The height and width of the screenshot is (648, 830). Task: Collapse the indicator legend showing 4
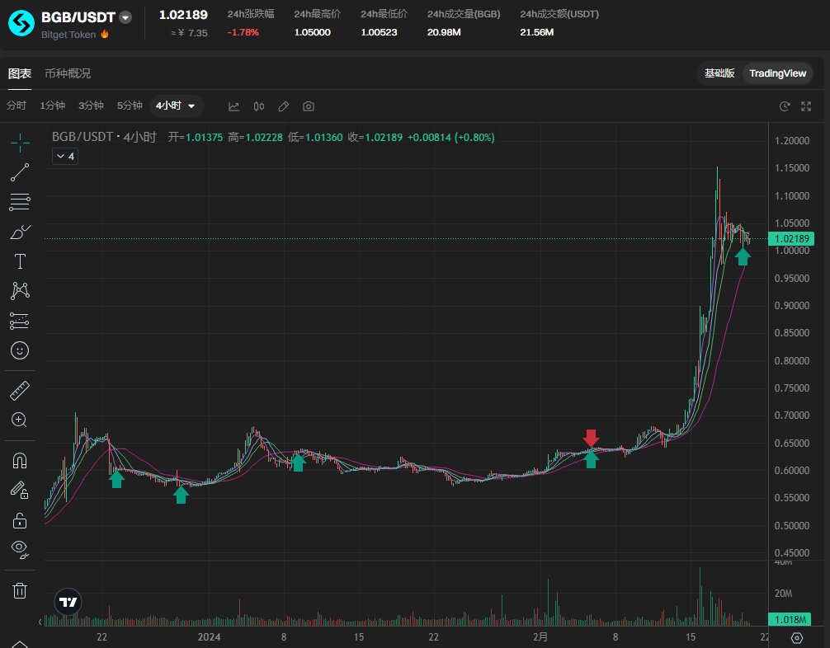pyautogui.click(x=65, y=156)
